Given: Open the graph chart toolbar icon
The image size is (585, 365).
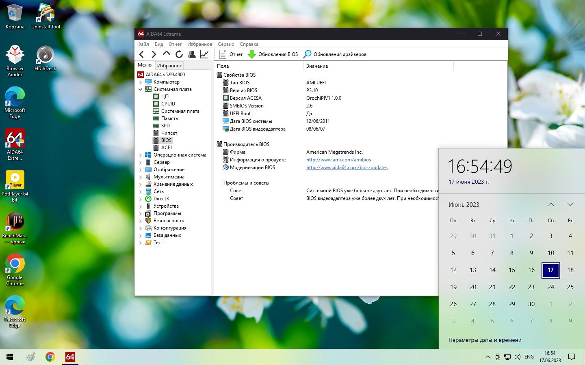Looking at the screenshot, I should point(204,54).
